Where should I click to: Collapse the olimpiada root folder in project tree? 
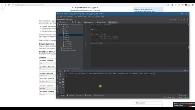pyautogui.click(x=59, y=25)
